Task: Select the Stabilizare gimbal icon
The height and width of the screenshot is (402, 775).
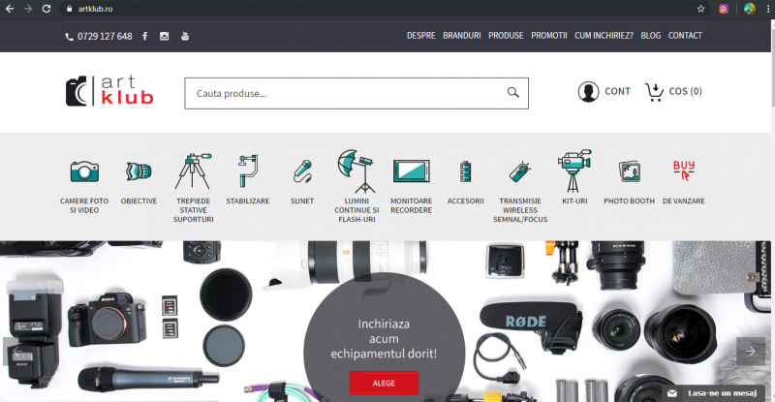Action: point(248,171)
